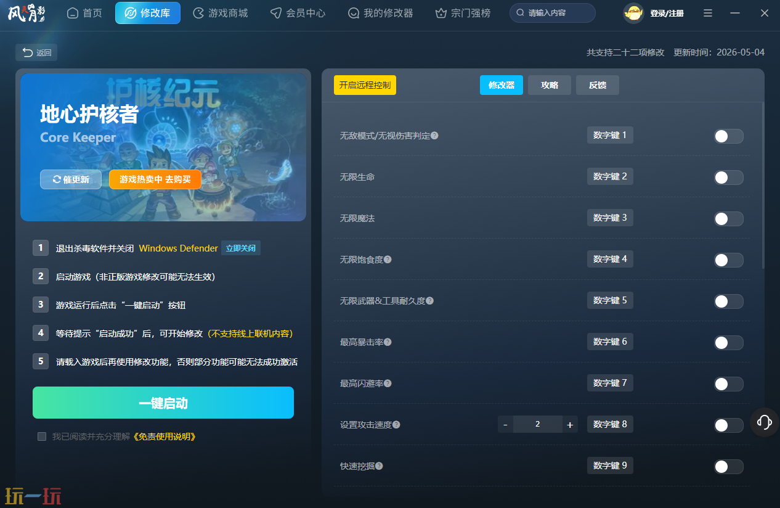Screen dimensions: 780x508
Task: Open 《免责使用说明》 link
Action: click(164, 436)
